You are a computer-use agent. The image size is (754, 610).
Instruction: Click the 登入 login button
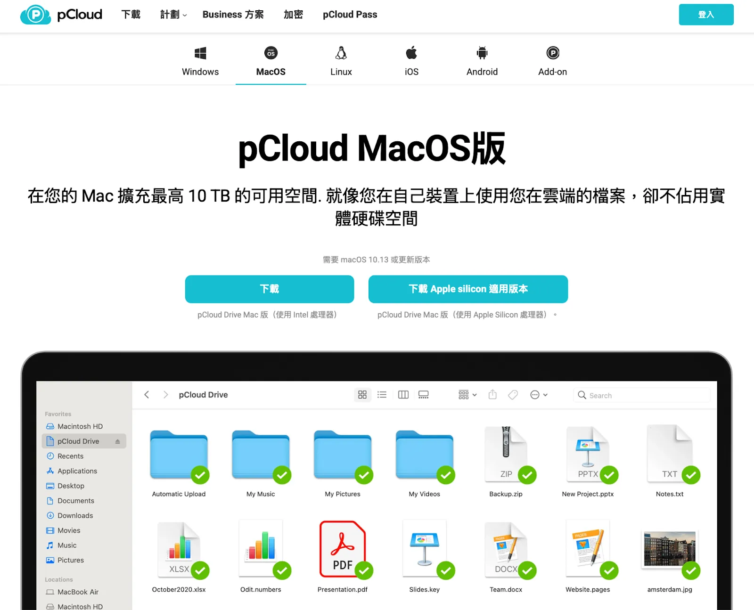[706, 15]
